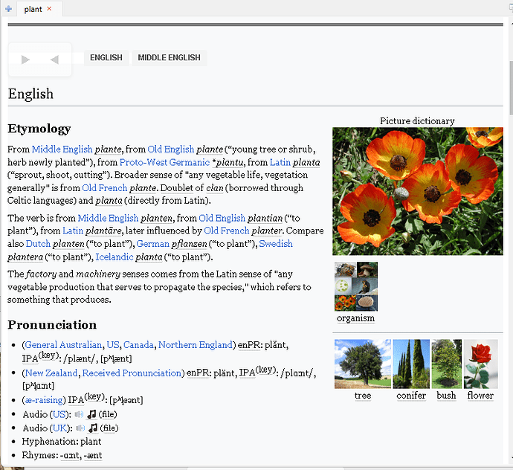This screenshot has width=513, height=470.
Task: Open the Received Pronunciation link
Action: click(132, 373)
